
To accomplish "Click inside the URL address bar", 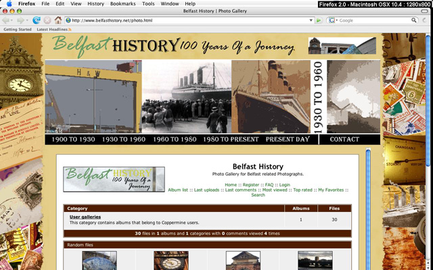I will point(189,20).
